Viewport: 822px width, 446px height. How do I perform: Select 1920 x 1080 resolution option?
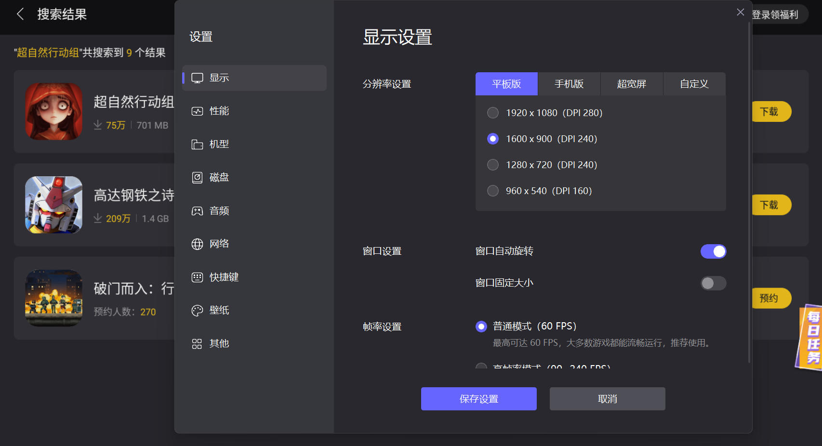tap(493, 113)
